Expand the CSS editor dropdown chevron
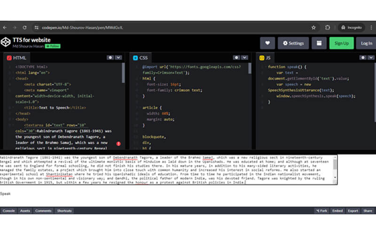Screen dimensions: 376x235 [244, 57]
